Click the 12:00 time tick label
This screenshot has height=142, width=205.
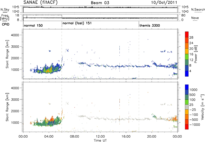[100, 137]
